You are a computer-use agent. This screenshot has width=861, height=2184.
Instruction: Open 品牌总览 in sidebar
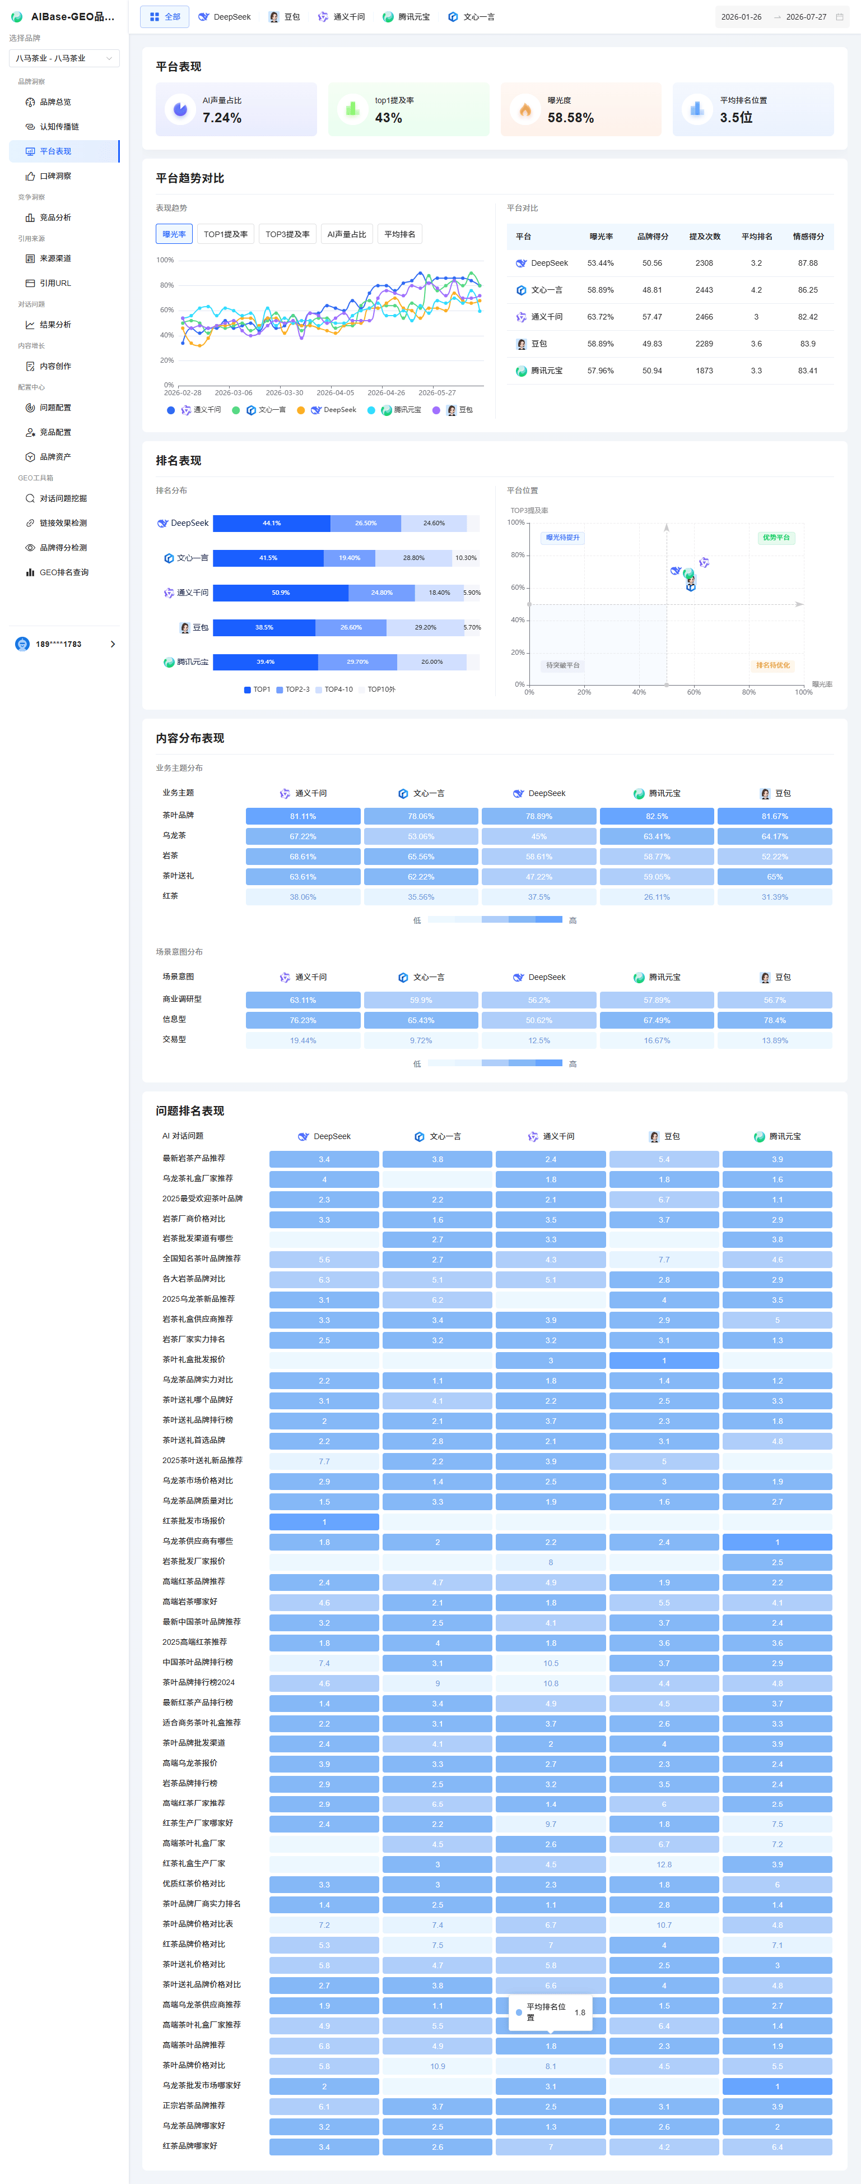pos(63,101)
